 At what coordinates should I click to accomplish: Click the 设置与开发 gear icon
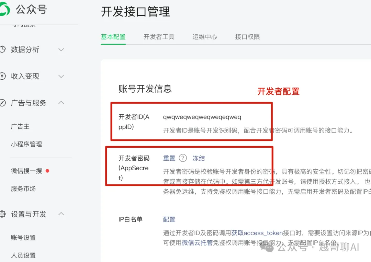[x=2, y=214]
